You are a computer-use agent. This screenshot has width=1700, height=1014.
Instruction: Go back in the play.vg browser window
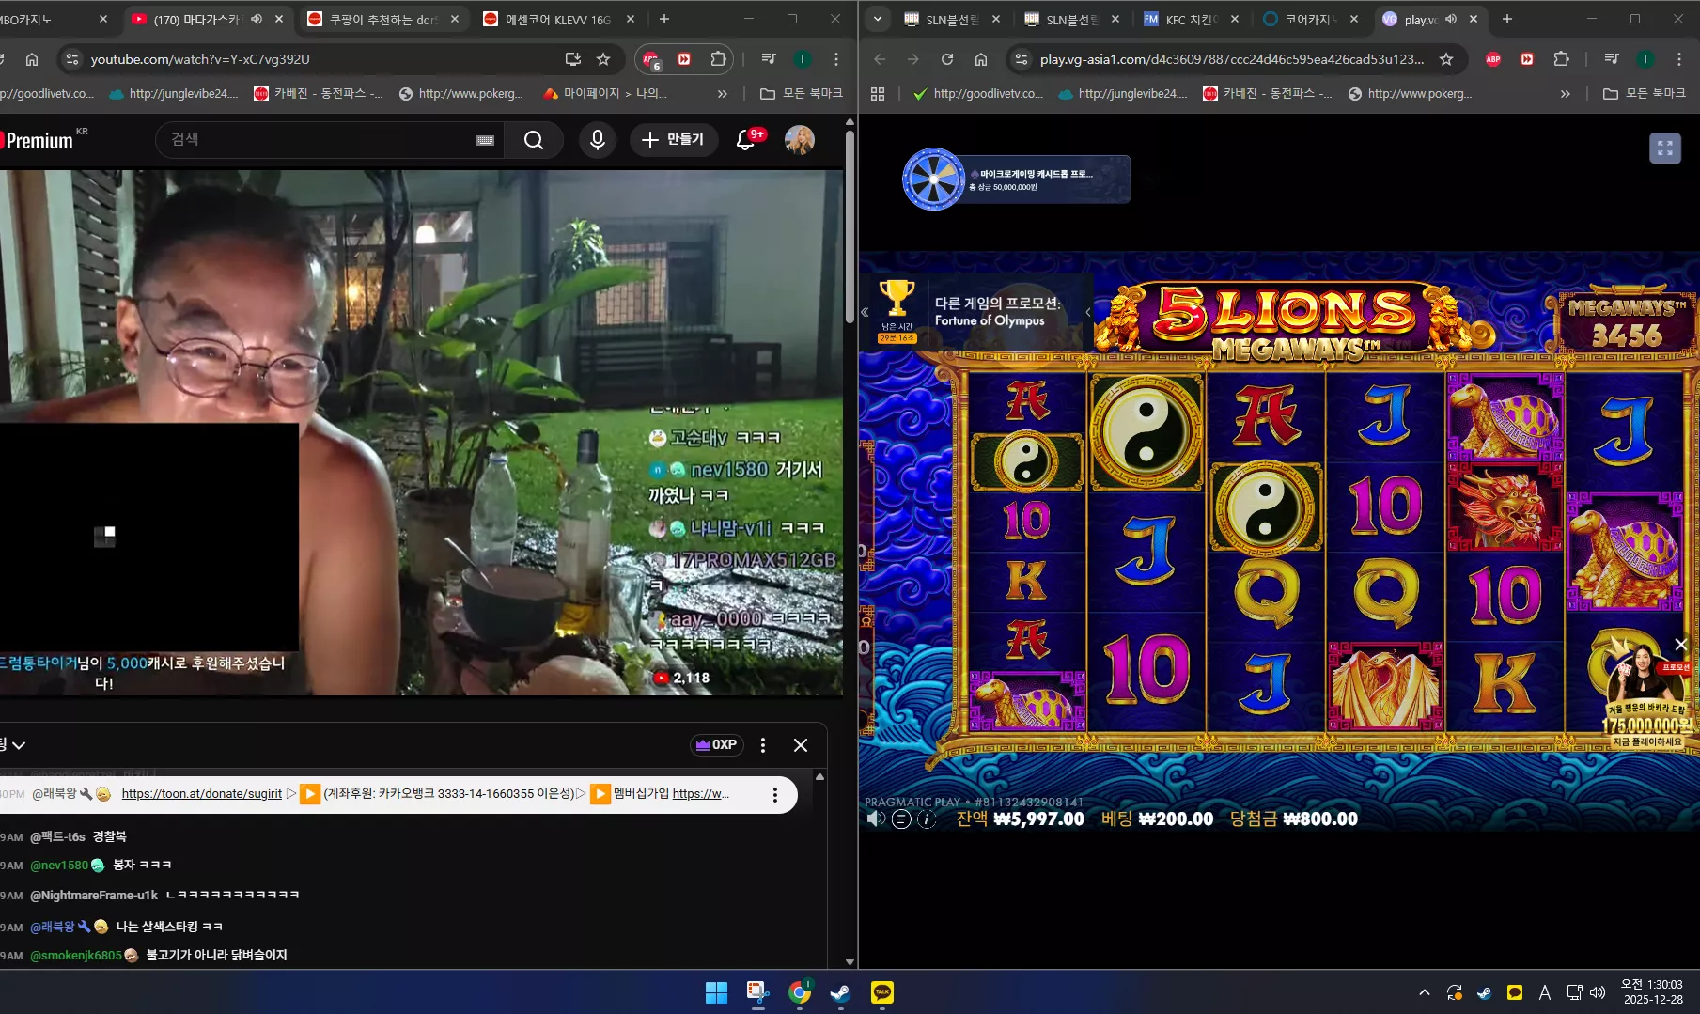880,59
